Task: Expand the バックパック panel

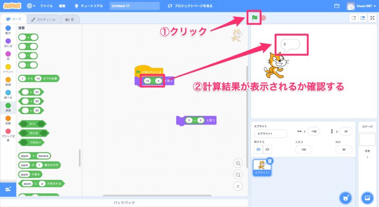Action: [125, 203]
